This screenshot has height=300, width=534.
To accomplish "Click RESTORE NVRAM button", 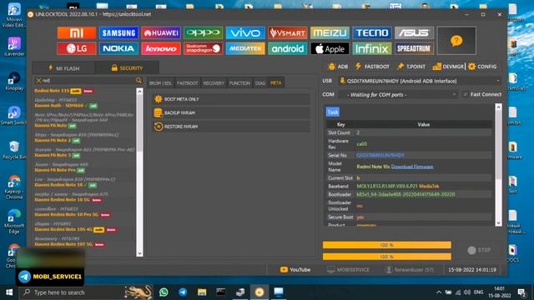I will pyautogui.click(x=231, y=127).
